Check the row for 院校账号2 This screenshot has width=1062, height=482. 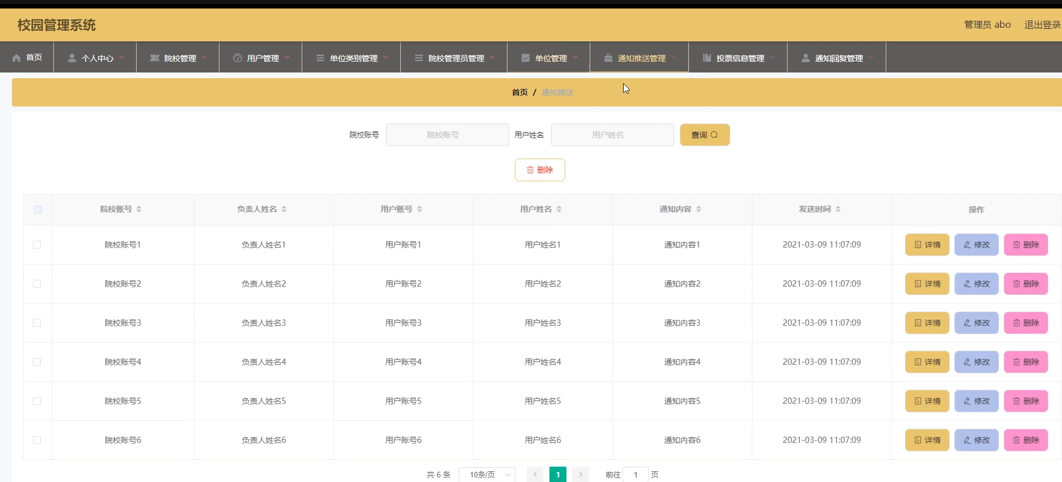(x=37, y=284)
